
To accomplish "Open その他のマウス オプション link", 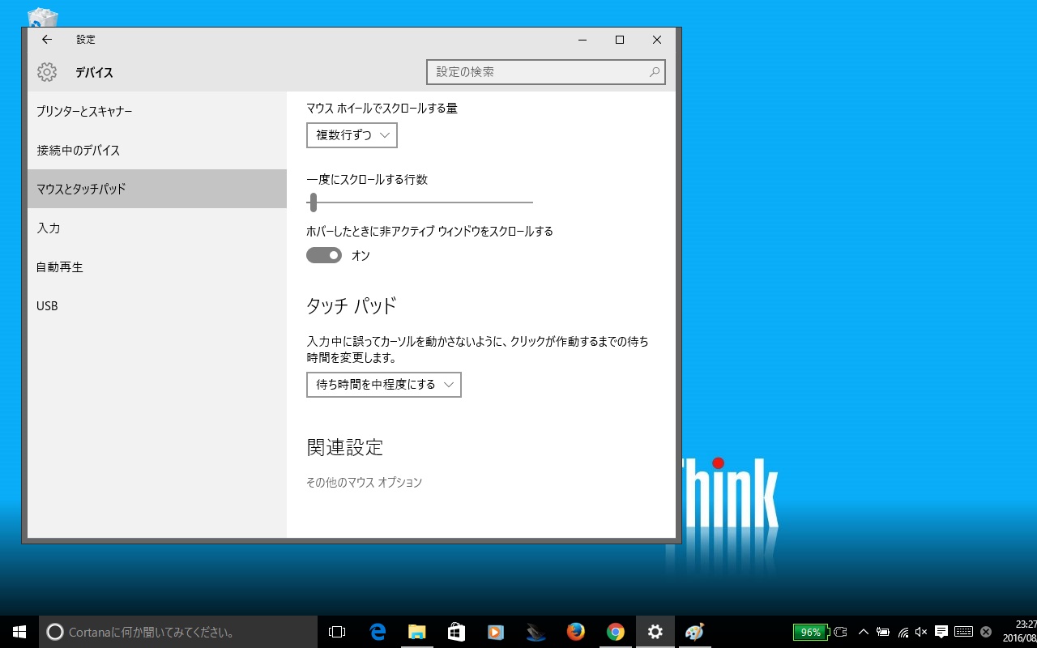I will pos(364,482).
